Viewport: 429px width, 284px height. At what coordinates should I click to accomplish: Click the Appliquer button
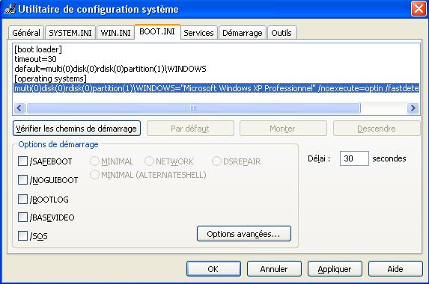click(335, 269)
